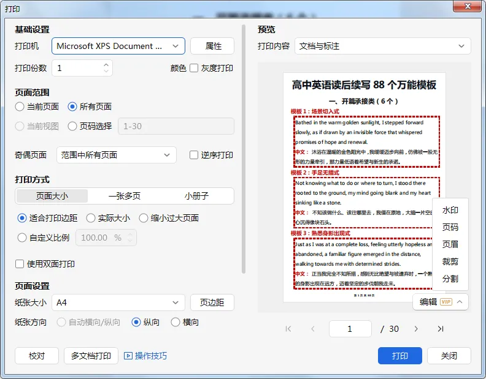Screen dimensions: 486x379
Task: Click the current page number field
Action: 350,329
